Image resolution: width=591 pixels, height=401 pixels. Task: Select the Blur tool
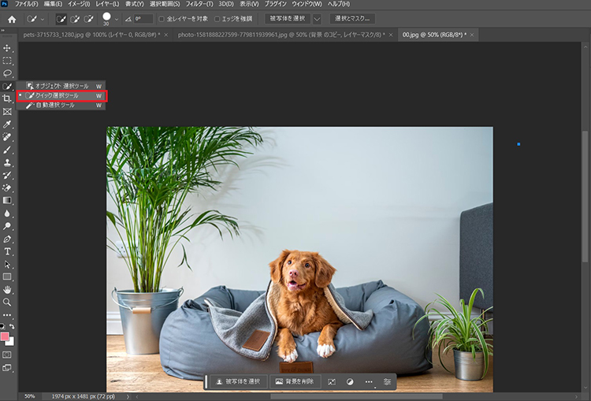[x=7, y=213]
